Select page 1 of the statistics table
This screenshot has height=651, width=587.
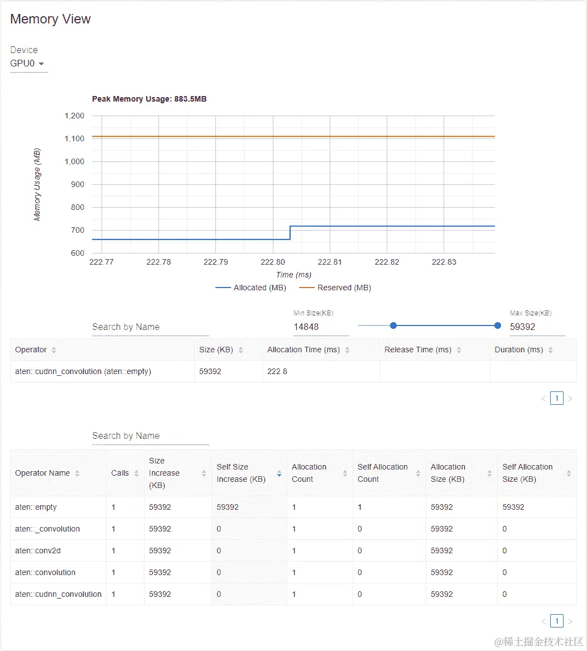click(556, 621)
